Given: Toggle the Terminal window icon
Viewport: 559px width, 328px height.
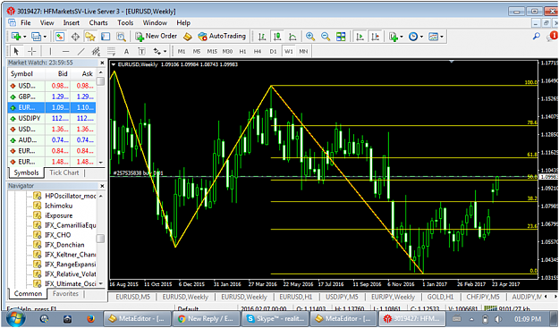Looking at the screenshot, I should pos(106,37).
